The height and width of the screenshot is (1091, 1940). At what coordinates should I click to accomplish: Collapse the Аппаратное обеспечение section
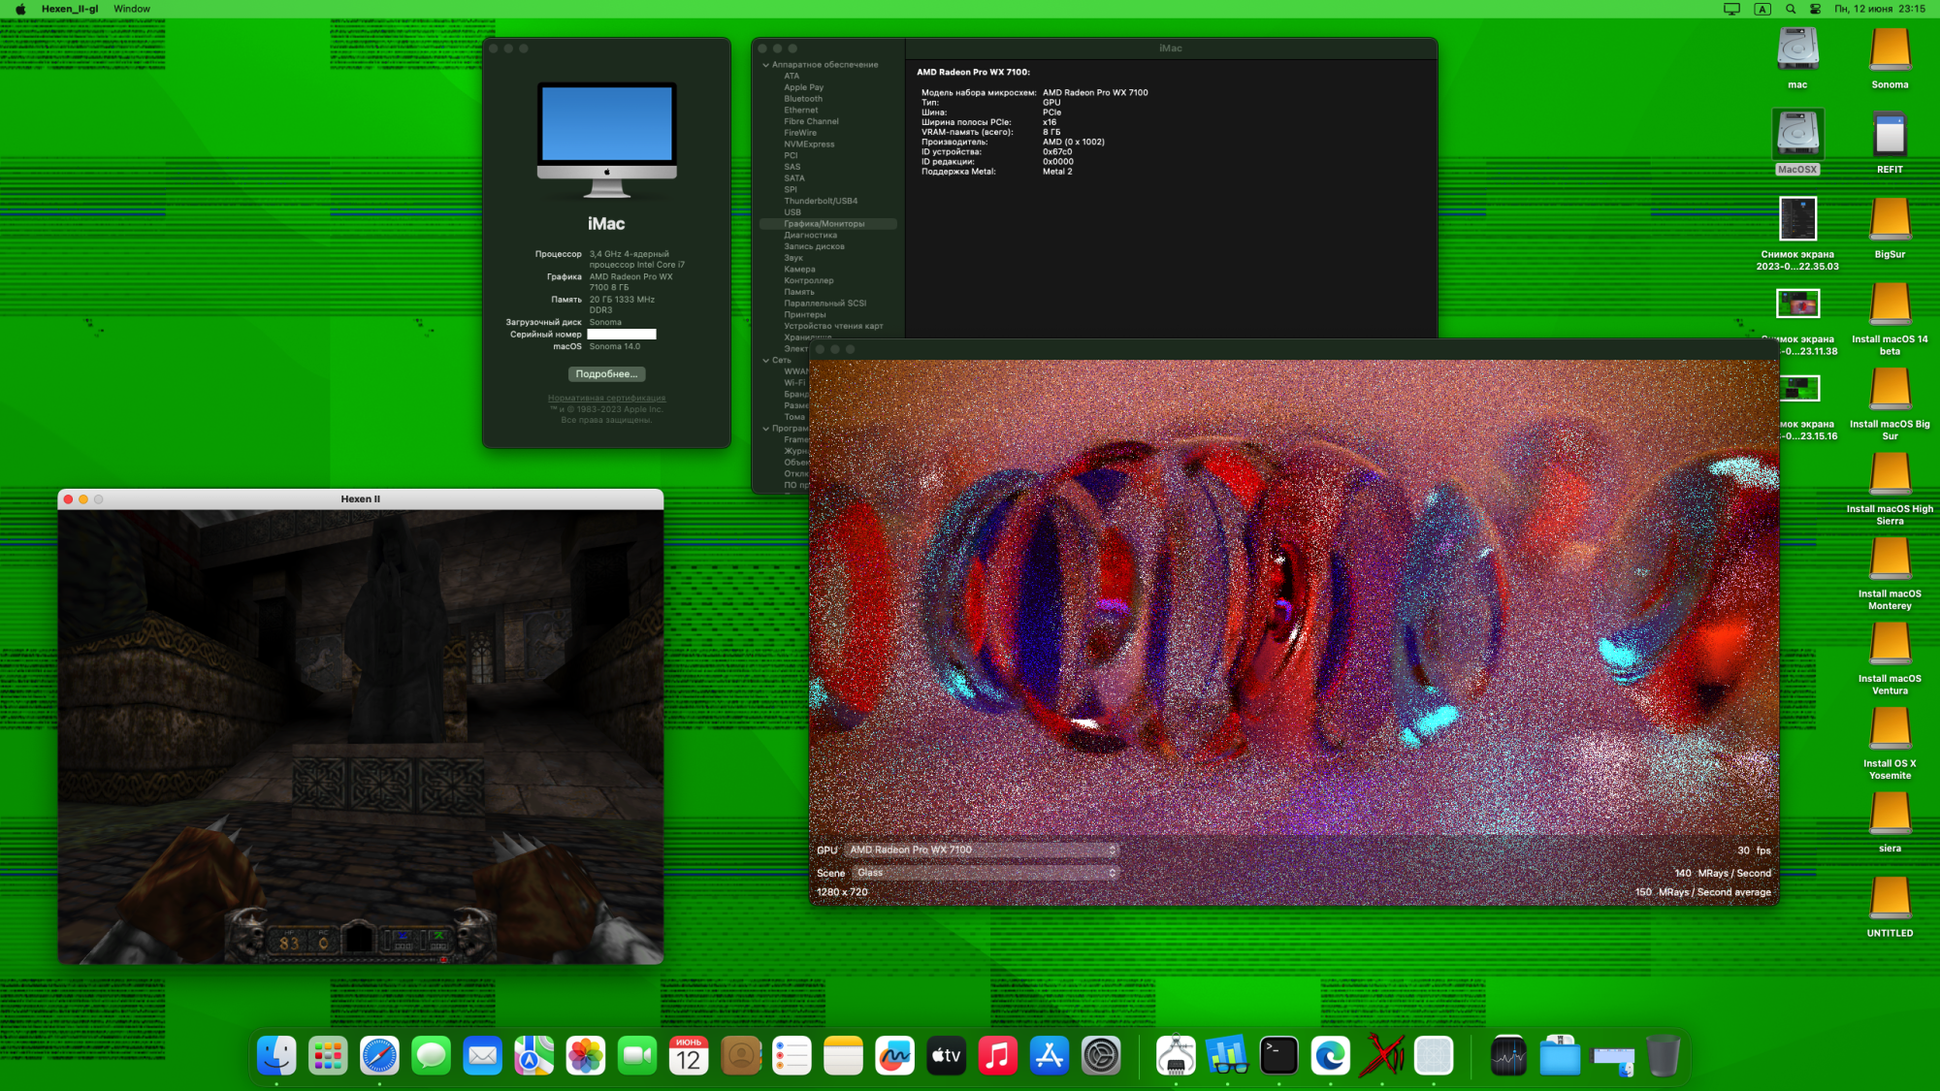pyautogui.click(x=765, y=65)
